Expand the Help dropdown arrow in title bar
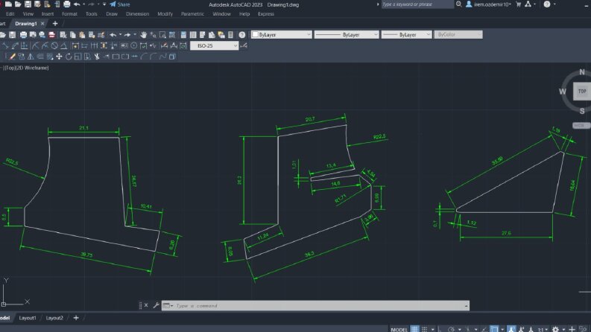The image size is (591, 332). click(x=554, y=4)
